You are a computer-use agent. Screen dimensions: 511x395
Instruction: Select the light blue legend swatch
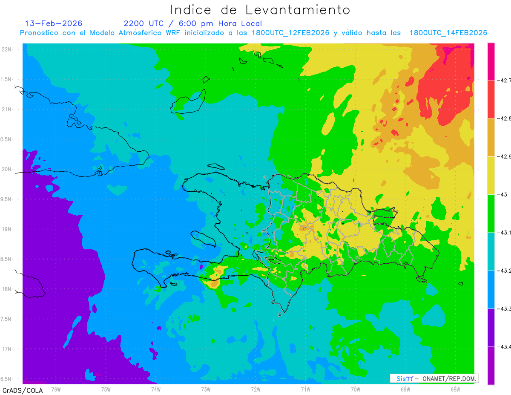pos(491,289)
